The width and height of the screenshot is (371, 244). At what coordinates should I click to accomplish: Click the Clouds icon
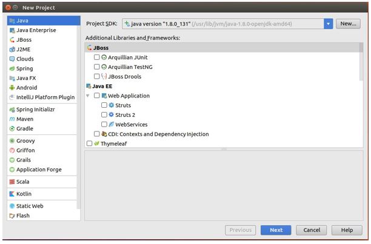pyautogui.click(x=12, y=59)
